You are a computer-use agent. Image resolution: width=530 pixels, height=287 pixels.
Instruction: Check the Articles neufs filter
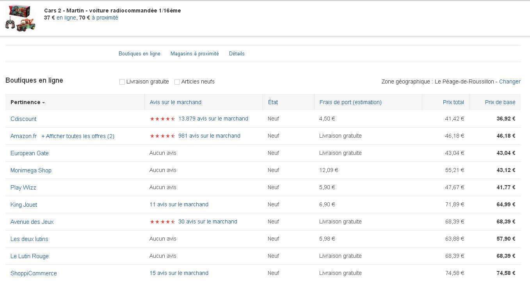[177, 82]
